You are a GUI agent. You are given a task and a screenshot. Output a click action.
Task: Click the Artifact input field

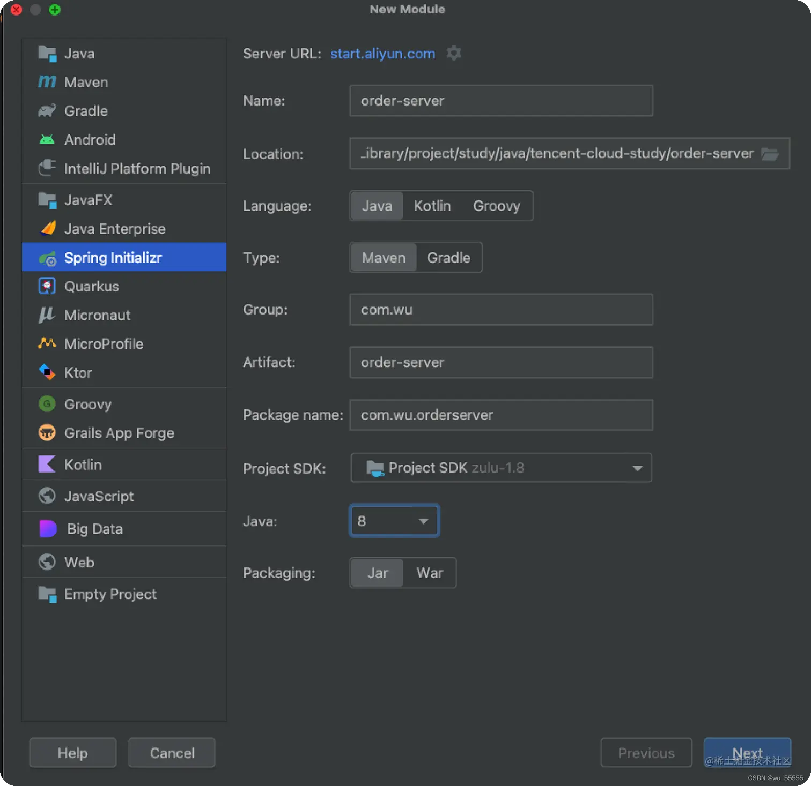coord(501,362)
